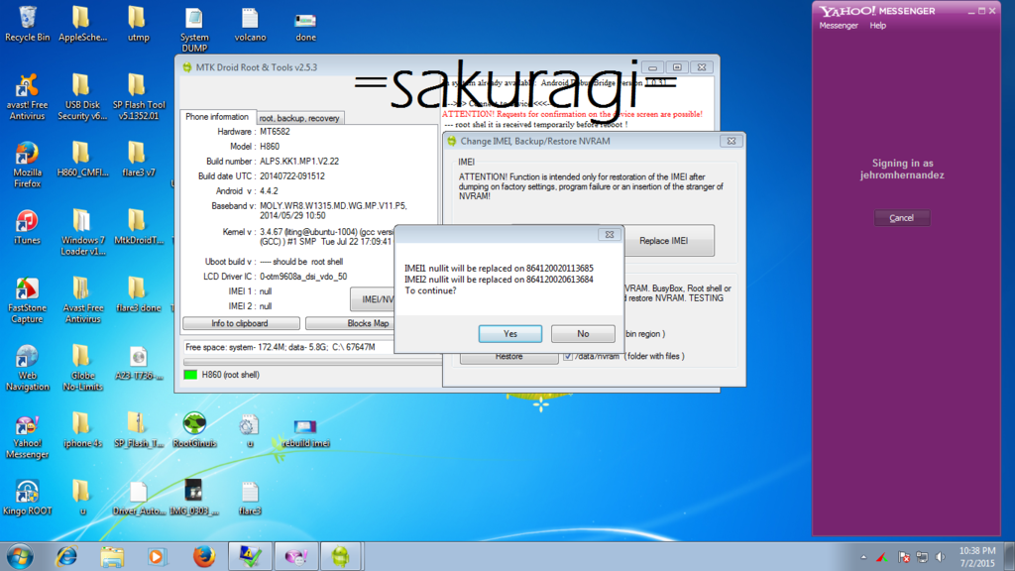The width and height of the screenshot is (1015, 571).
Task: Open Recycle Bin desktop icon
Action: 27,22
